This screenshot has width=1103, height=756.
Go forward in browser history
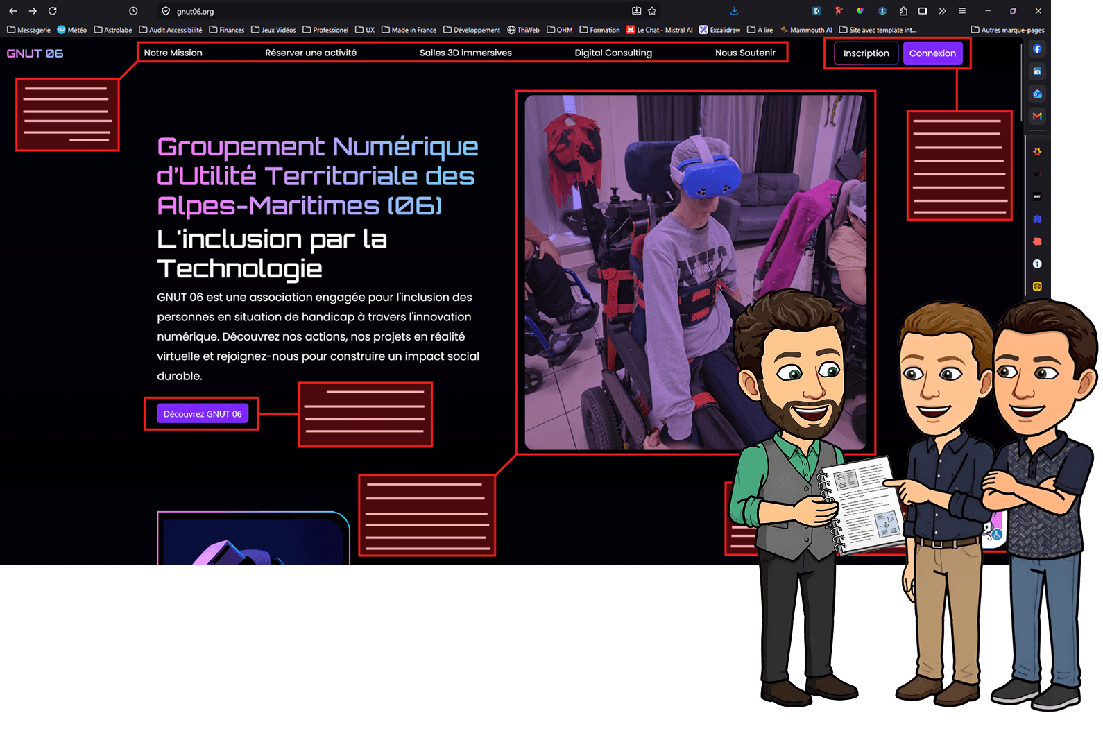click(x=33, y=11)
